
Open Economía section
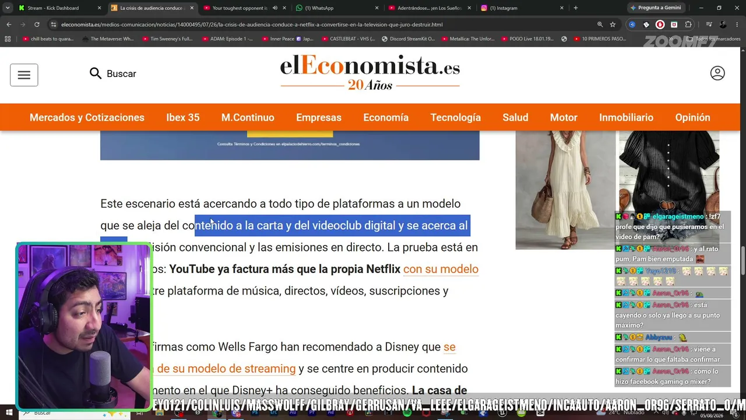point(386,117)
